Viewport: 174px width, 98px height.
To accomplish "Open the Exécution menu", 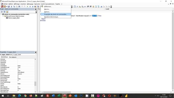I will (37, 4).
